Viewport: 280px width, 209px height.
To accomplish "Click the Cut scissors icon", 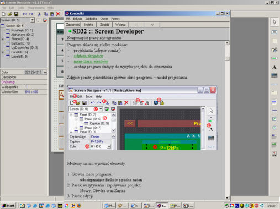I will coord(39,14).
